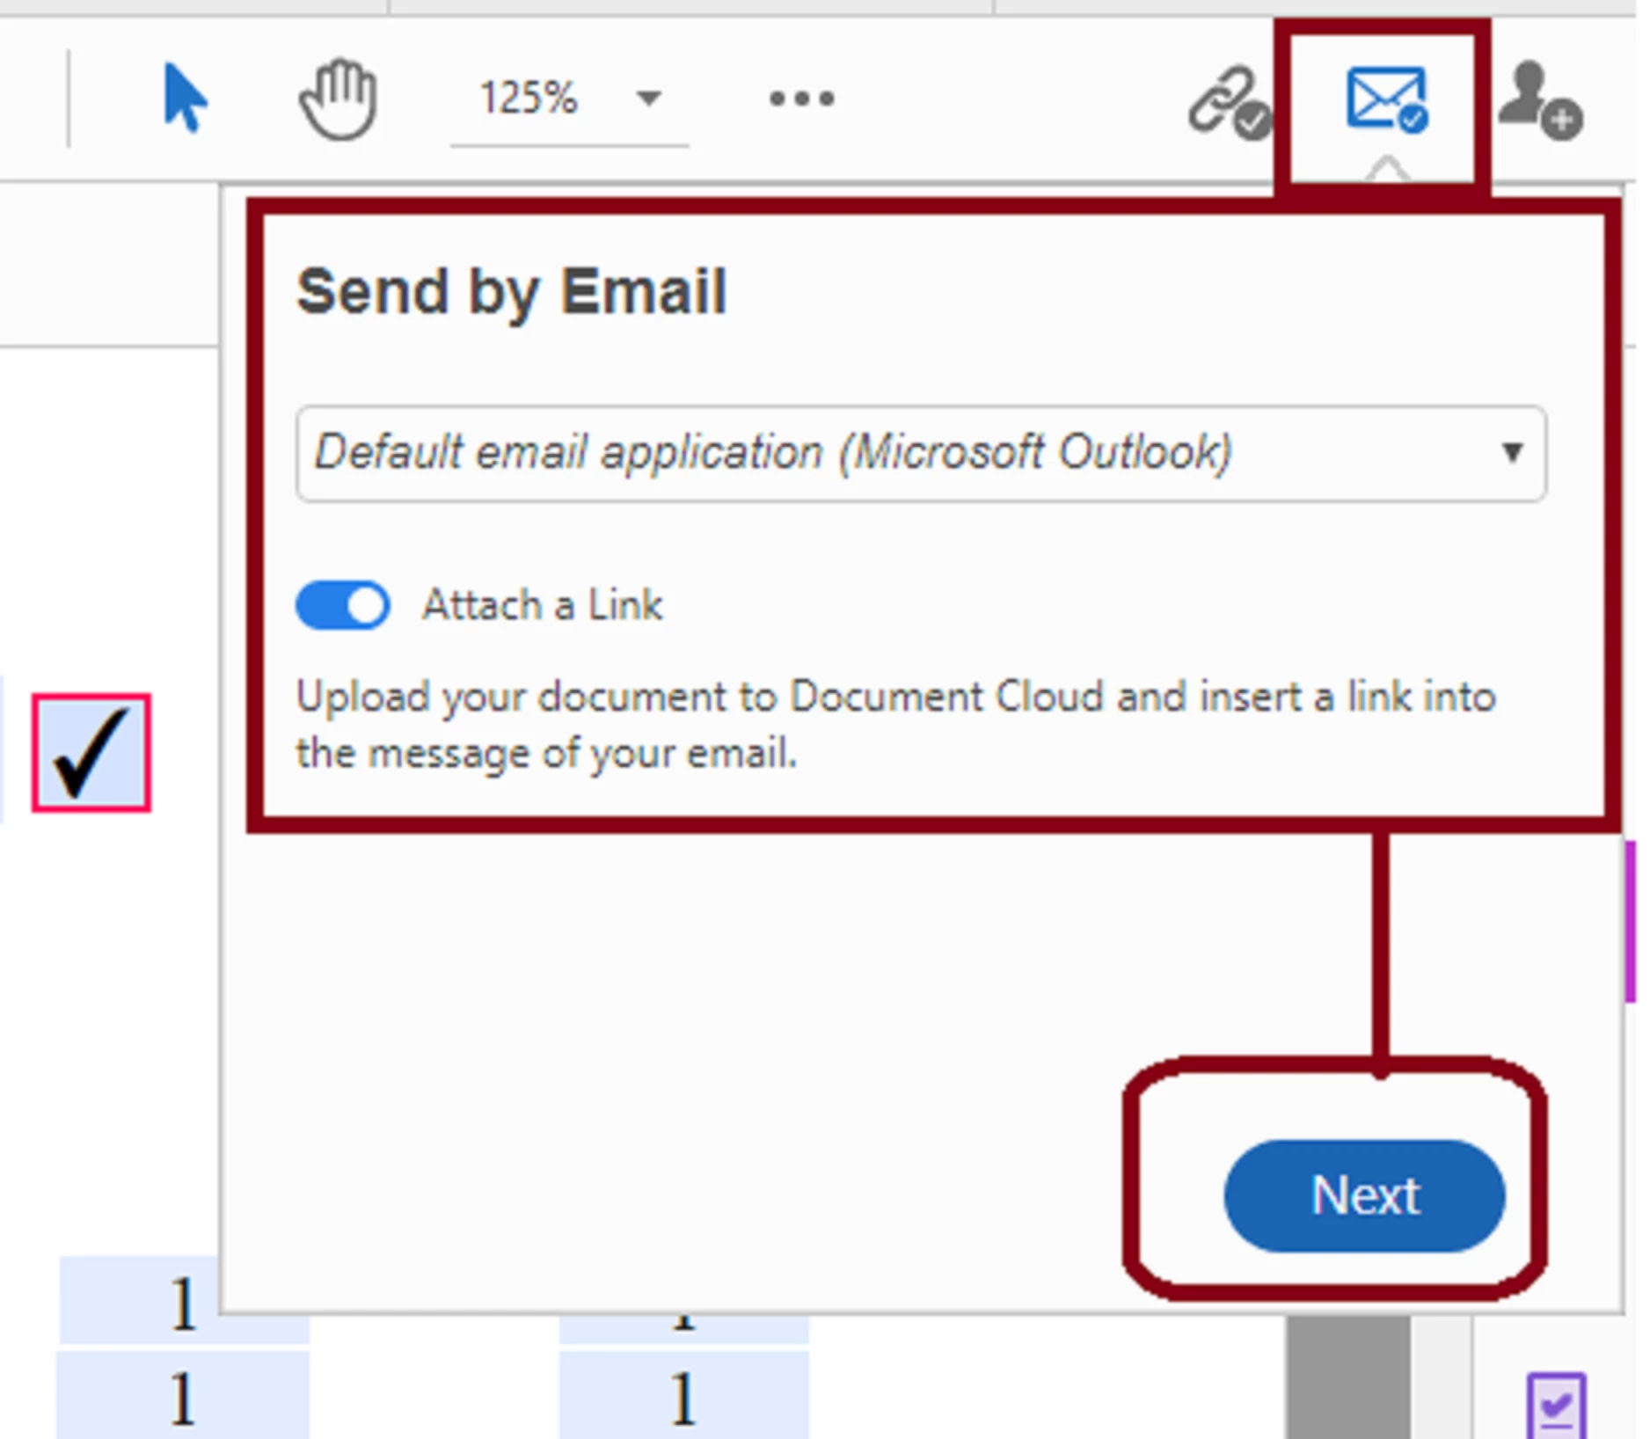Open the Default email application dropdown
This screenshot has height=1439, width=1650.
click(921, 453)
